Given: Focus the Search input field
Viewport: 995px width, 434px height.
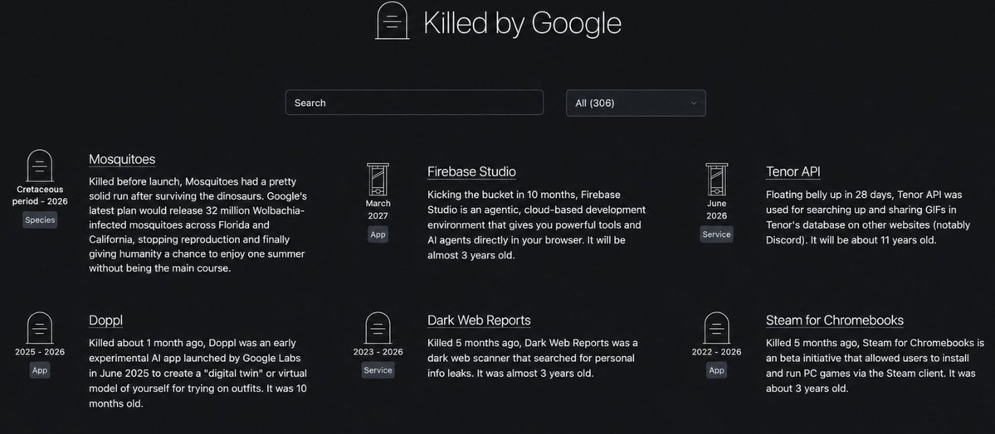Looking at the screenshot, I should click(414, 103).
